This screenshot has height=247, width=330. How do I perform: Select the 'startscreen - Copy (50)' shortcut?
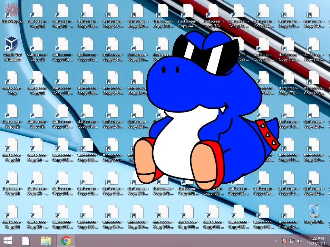click(213, 17)
